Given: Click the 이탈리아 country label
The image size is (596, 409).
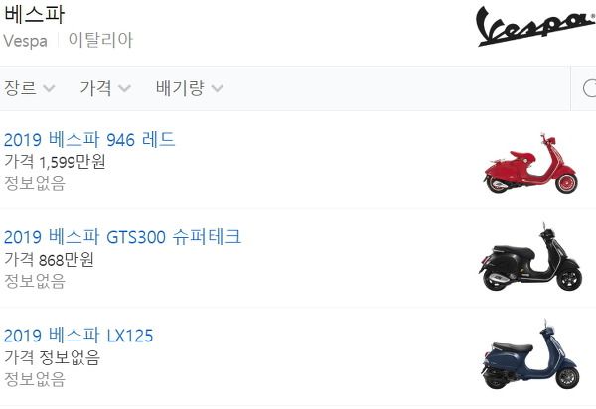Looking at the screenshot, I should [100, 40].
